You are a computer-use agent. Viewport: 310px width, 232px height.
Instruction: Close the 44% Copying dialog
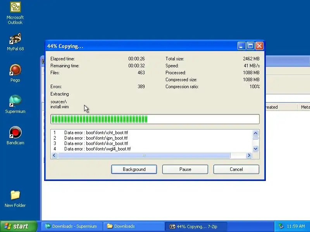(x=259, y=46)
